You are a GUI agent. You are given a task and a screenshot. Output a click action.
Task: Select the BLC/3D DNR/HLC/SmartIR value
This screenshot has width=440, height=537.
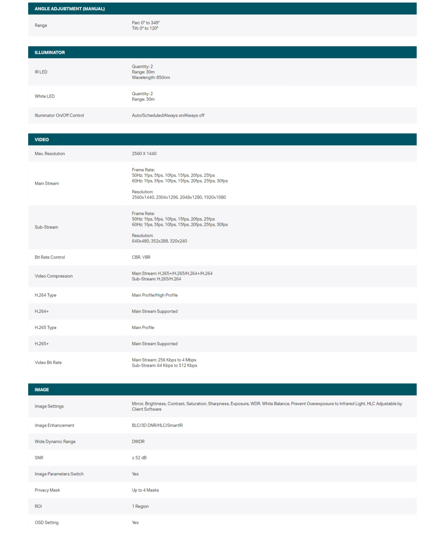pyautogui.click(x=157, y=425)
